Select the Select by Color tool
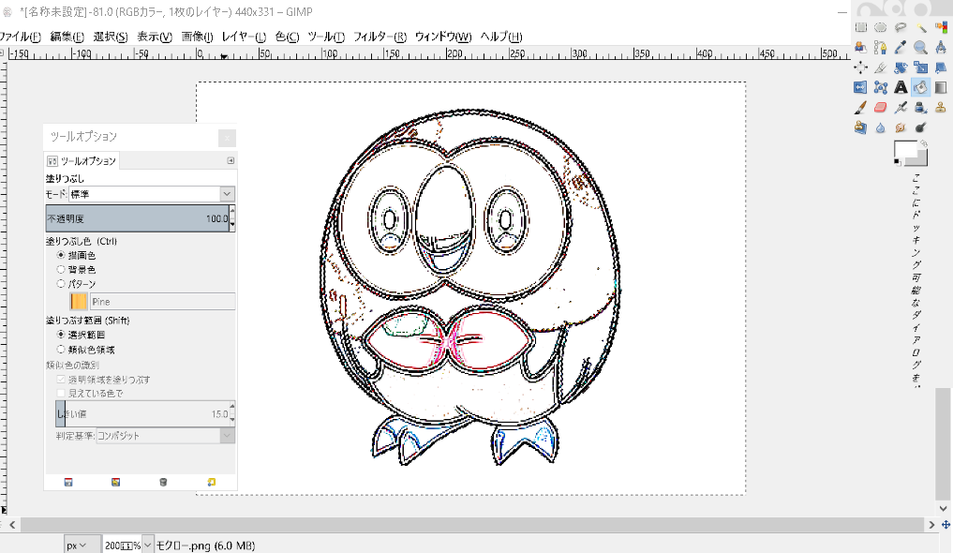 tap(941, 27)
